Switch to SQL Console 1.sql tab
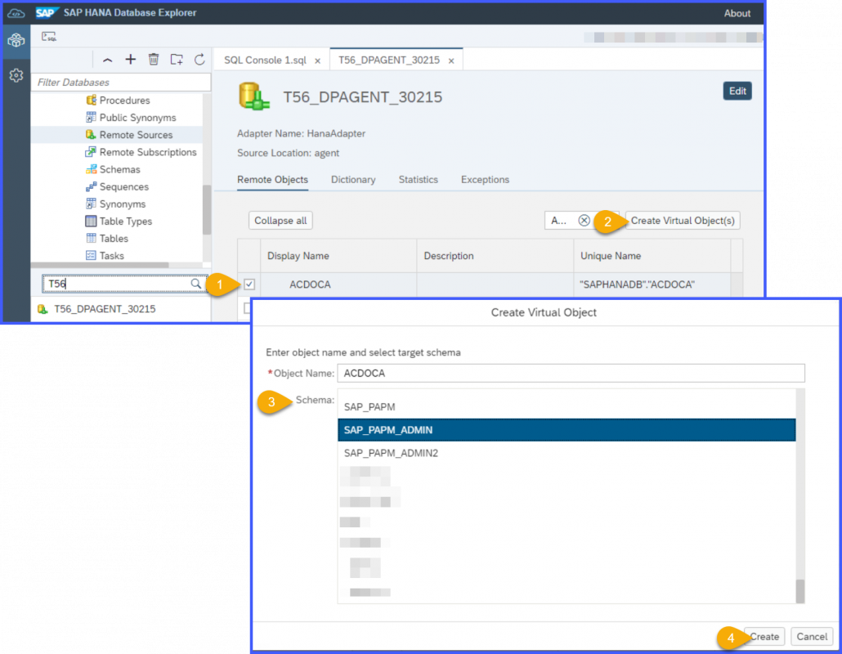842x654 pixels. pos(266,60)
